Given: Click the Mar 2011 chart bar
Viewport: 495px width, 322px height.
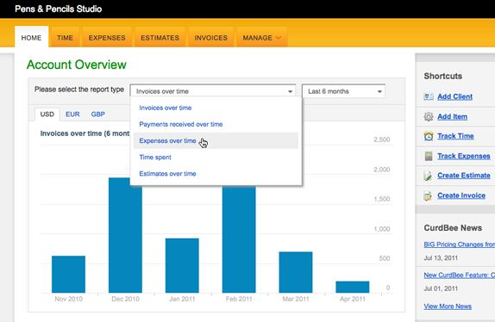Looking at the screenshot, I should click(x=296, y=272).
